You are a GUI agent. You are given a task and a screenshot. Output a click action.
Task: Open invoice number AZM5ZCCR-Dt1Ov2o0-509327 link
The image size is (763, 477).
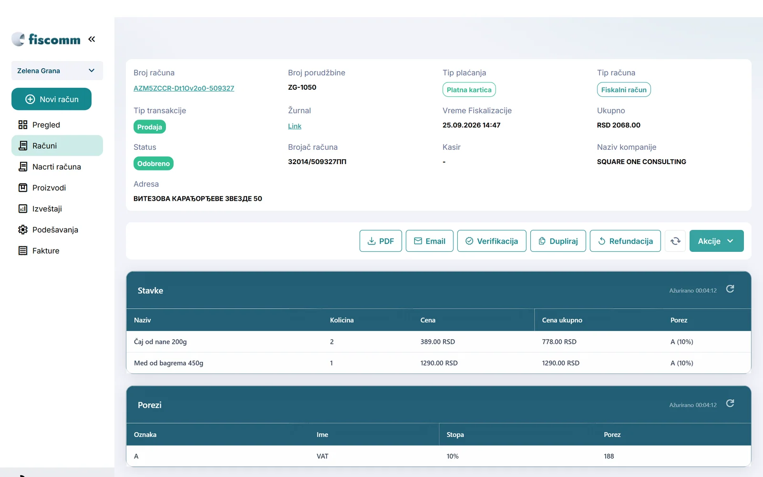pos(184,88)
